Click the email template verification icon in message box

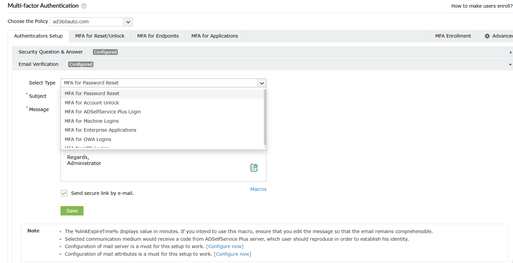point(254,168)
